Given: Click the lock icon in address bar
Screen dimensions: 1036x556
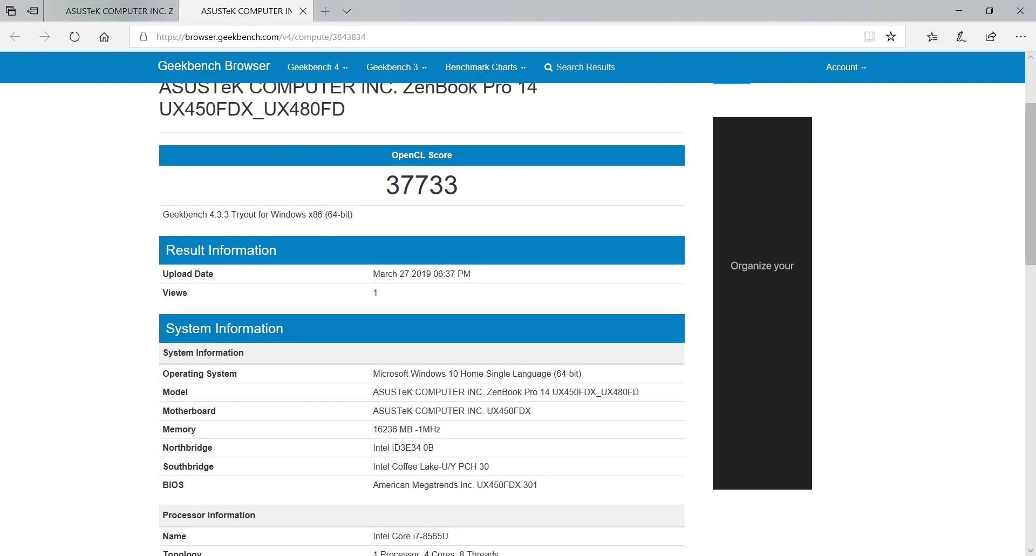Looking at the screenshot, I should click(143, 37).
